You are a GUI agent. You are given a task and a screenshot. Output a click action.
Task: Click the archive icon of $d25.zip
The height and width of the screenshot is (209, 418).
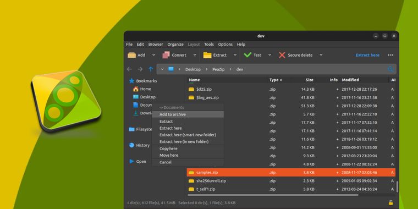coord(191,89)
